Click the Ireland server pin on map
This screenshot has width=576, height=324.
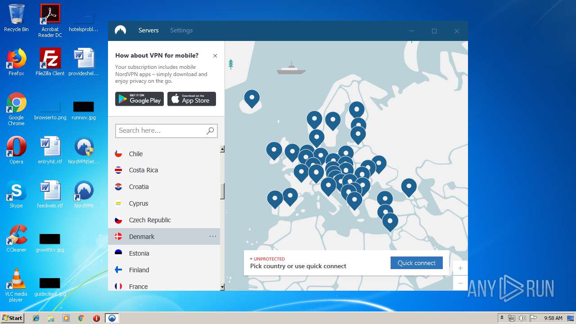[274, 151]
